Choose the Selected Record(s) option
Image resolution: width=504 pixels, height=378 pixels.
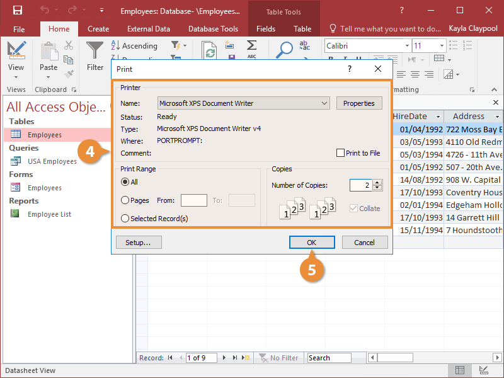pos(125,219)
